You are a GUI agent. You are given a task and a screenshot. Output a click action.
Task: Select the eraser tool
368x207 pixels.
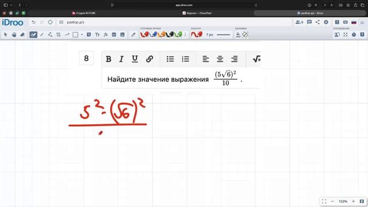click(x=22, y=34)
